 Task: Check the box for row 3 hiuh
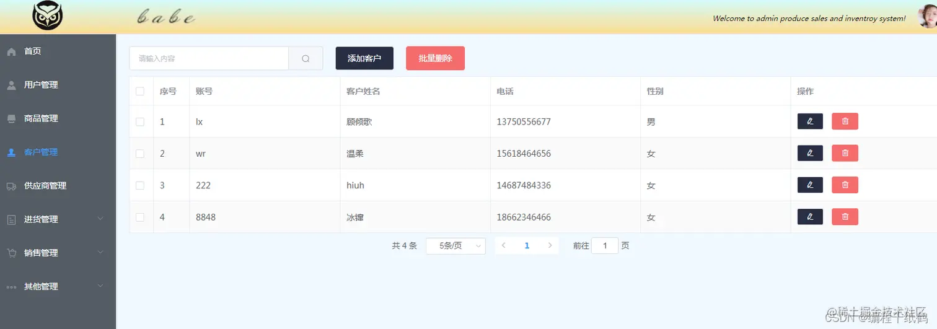[140, 185]
